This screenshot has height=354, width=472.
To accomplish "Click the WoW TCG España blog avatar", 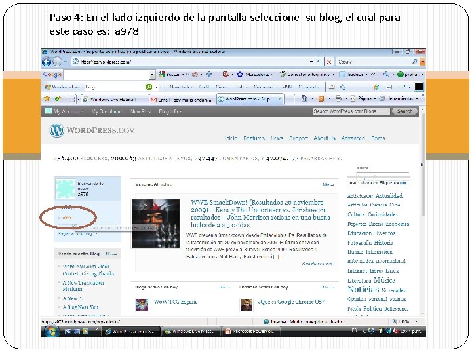I will click(x=142, y=305).
